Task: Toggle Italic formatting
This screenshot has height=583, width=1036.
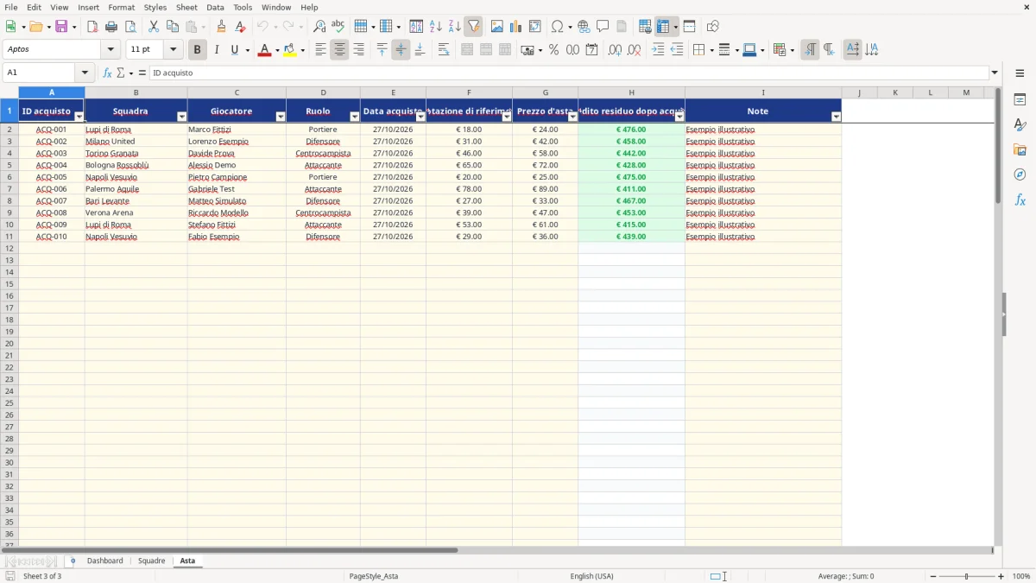Action: point(217,50)
